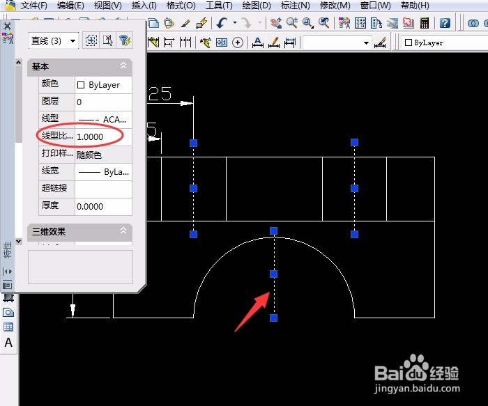Screen dimensions: 488x406
Task: Click the Paste clipboard icon
Action: point(169,23)
